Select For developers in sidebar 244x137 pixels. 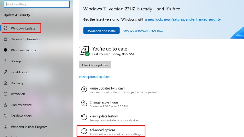point(21,116)
